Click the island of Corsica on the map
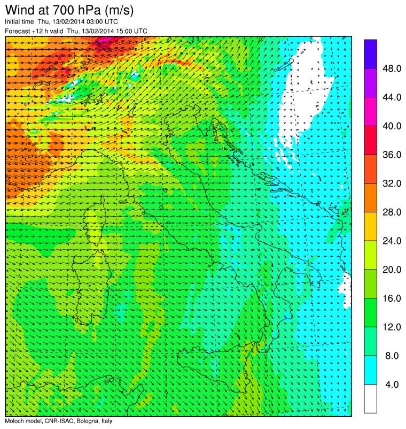Viewport: 406px width, 429px height. click(x=96, y=221)
